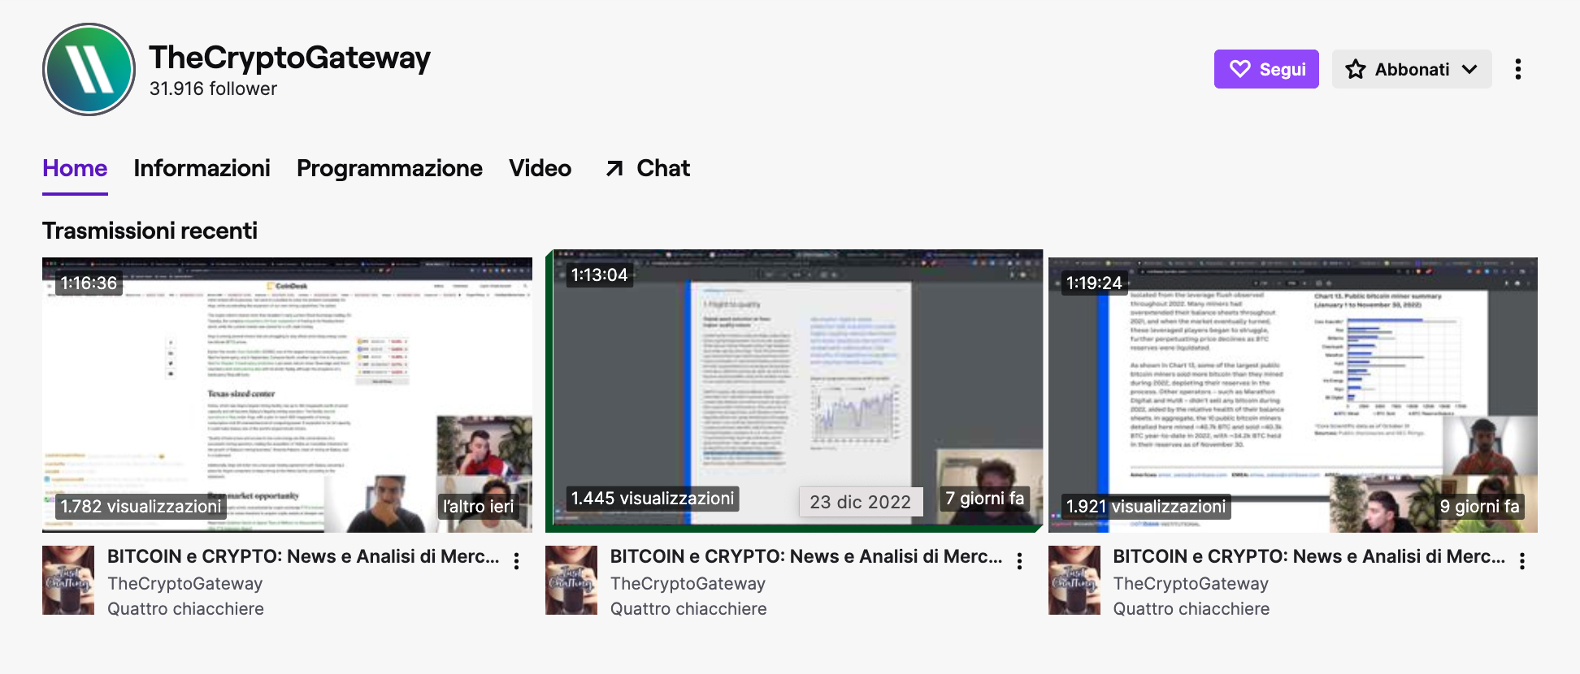Viewport: 1580px width, 674px height.
Task: Open Quattro chiacchiere category under first video
Action: click(185, 609)
